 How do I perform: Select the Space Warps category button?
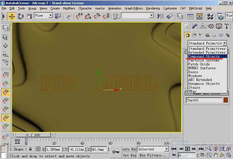[221, 35]
